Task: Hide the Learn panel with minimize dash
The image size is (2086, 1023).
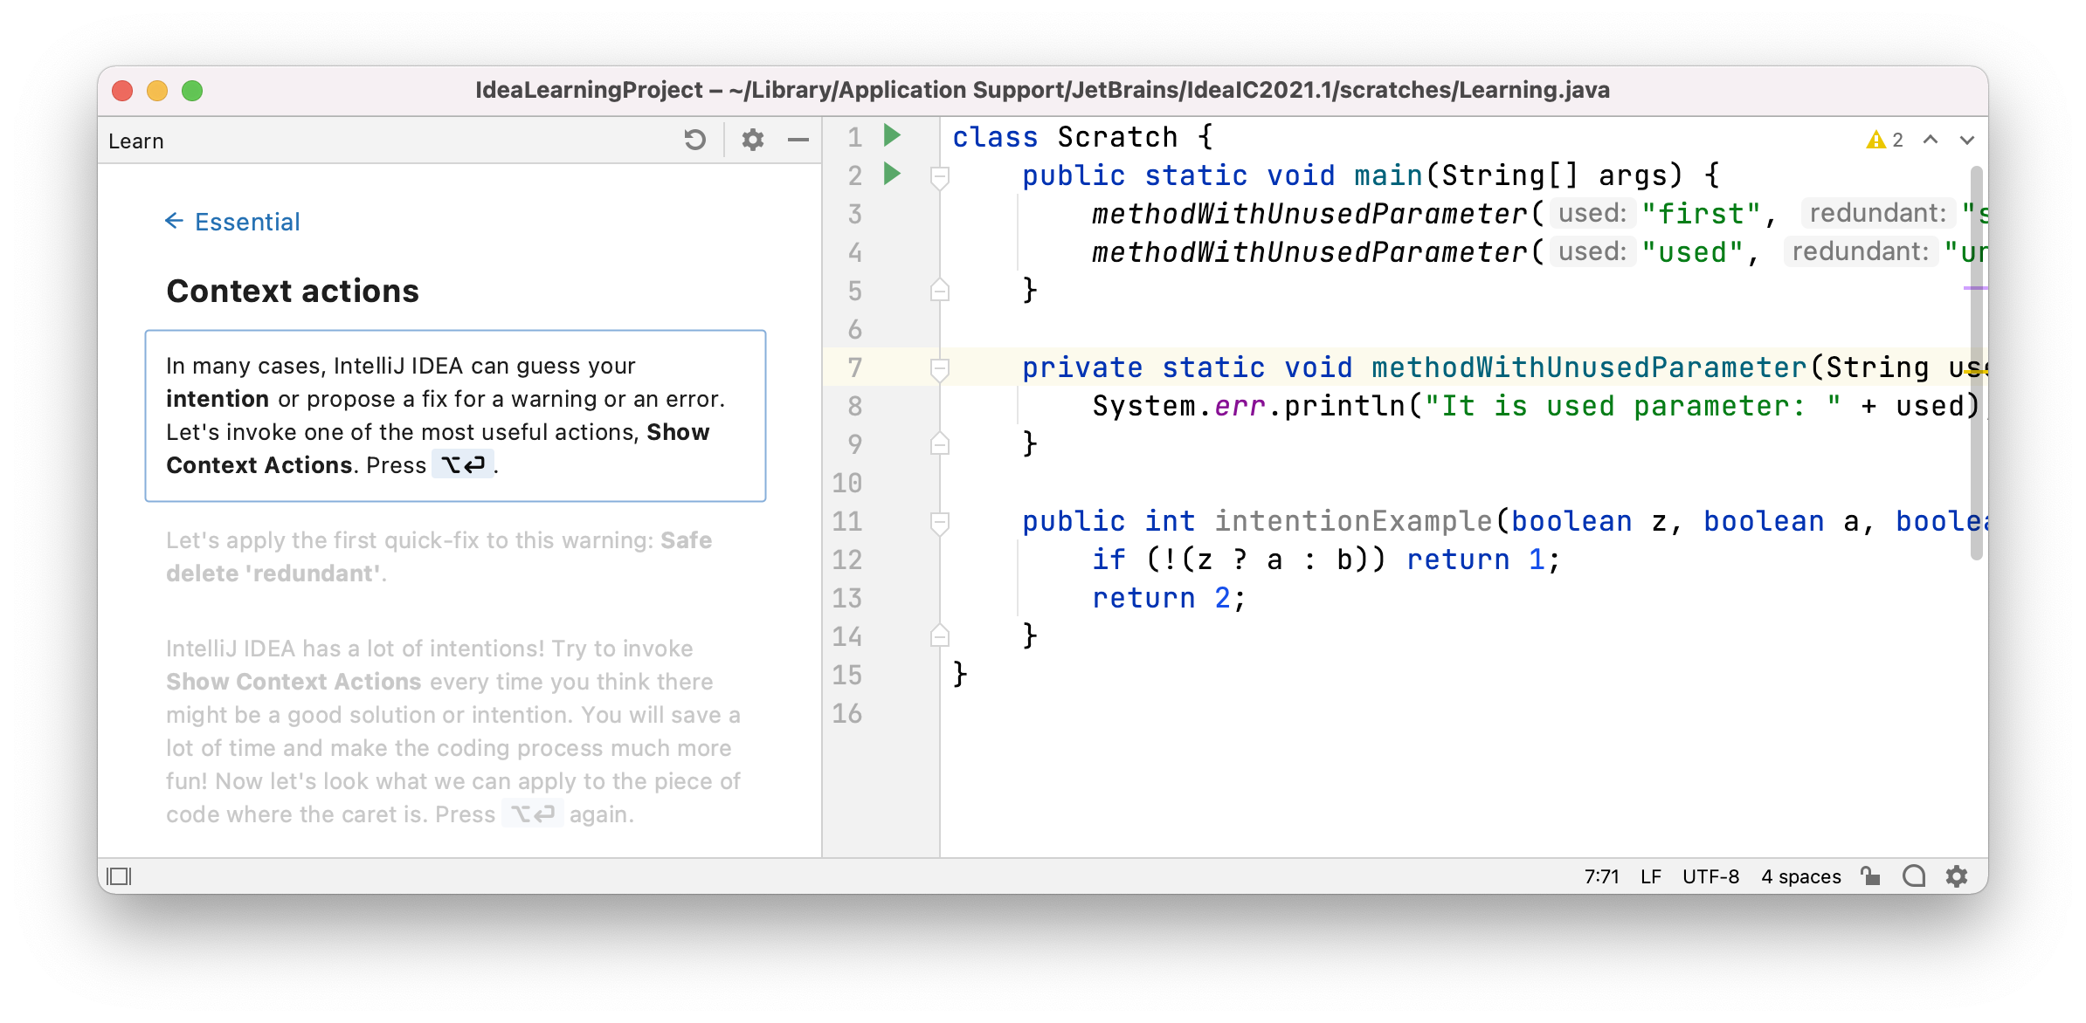Action: (x=798, y=140)
